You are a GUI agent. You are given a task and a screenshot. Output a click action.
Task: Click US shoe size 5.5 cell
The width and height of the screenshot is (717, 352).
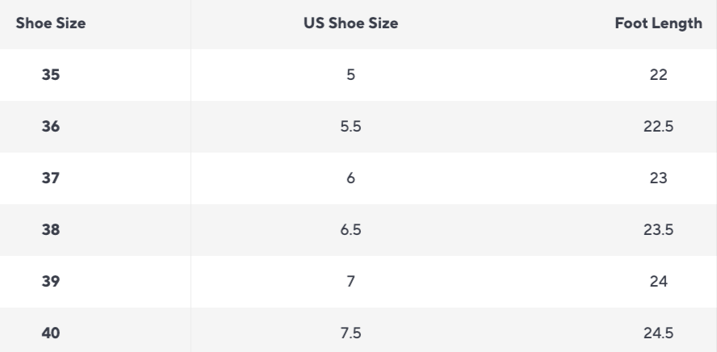(x=350, y=126)
